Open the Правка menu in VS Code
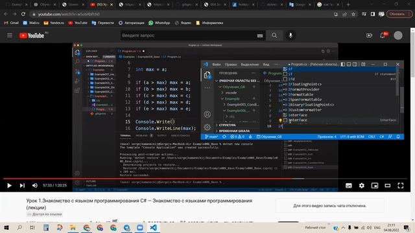Screen dimensions: 415x233 coord(231,64)
